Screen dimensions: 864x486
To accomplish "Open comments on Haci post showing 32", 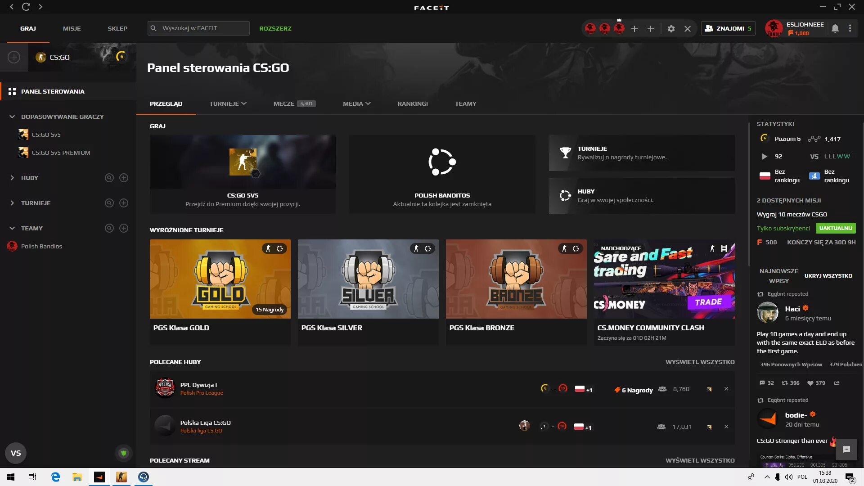I will (x=766, y=383).
